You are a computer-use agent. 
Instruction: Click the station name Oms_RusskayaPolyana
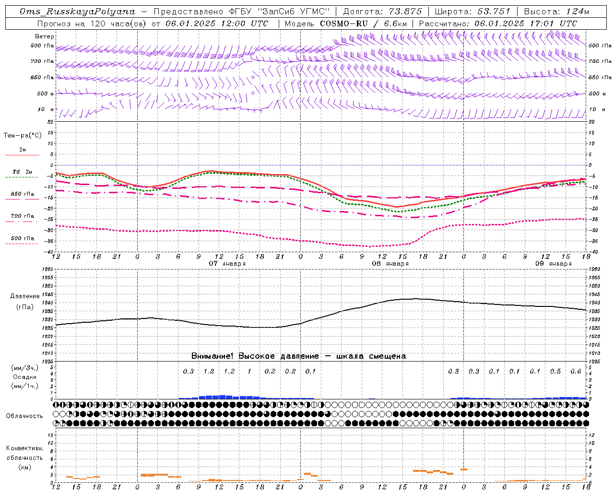pos(78,12)
